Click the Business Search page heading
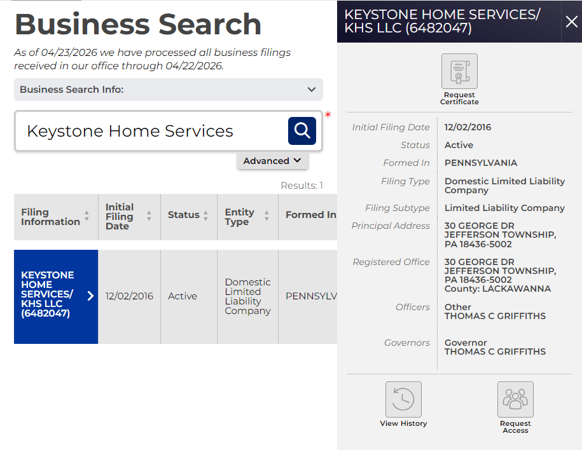The width and height of the screenshot is (582, 450). pyautogui.click(x=137, y=24)
